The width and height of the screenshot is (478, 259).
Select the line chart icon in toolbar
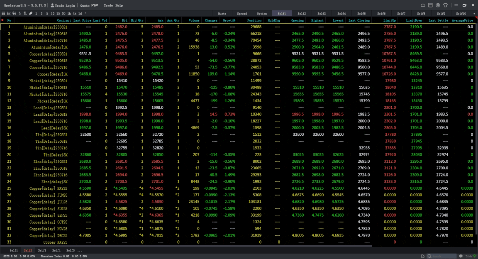[x=8, y=13]
